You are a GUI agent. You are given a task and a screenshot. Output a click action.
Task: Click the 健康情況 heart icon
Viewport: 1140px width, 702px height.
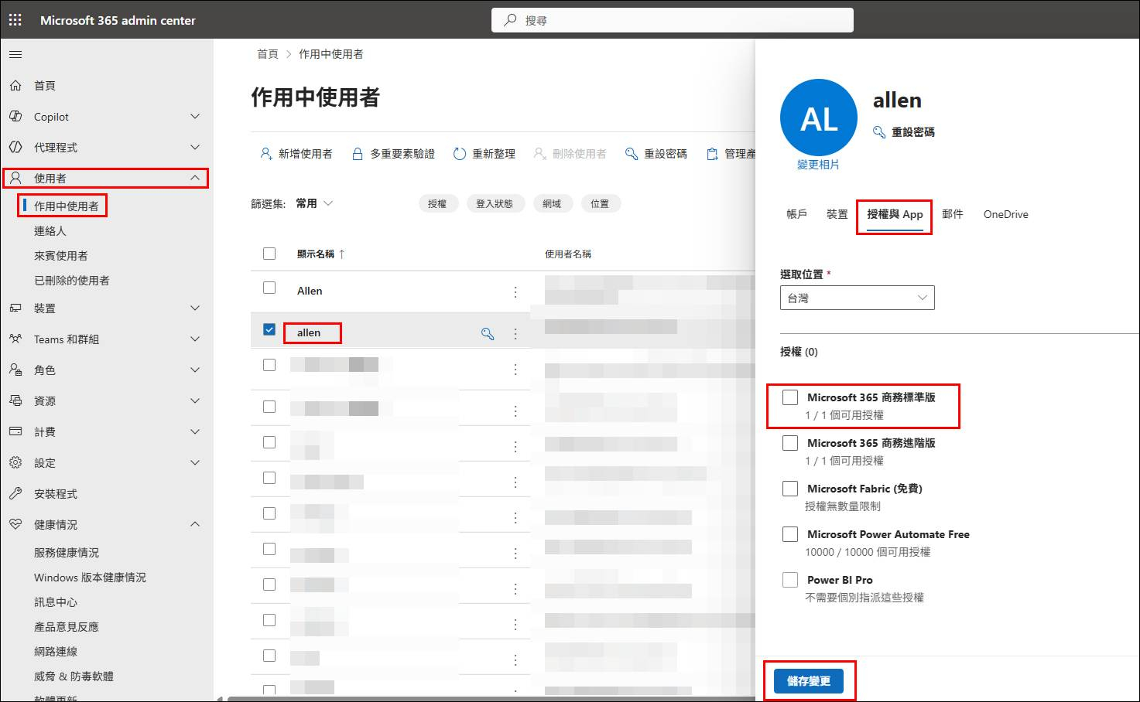pyautogui.click(x=15, y=525)
